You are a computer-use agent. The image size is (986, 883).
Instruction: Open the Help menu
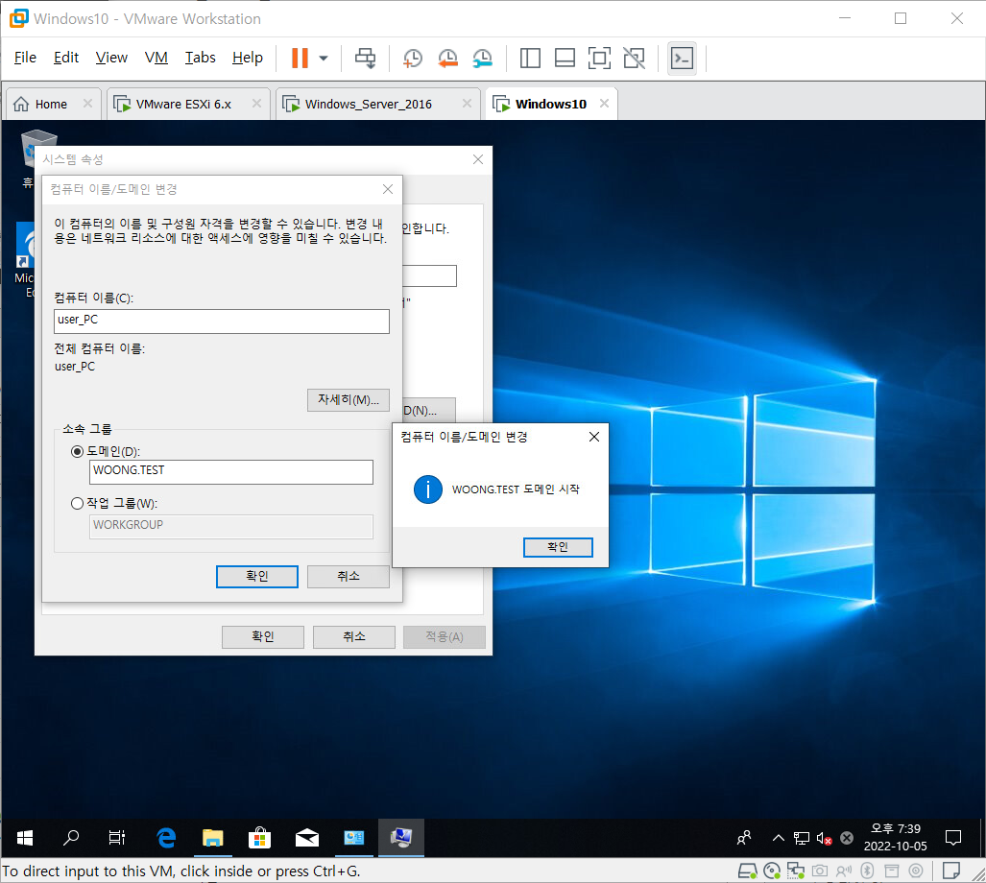(247, 58)
